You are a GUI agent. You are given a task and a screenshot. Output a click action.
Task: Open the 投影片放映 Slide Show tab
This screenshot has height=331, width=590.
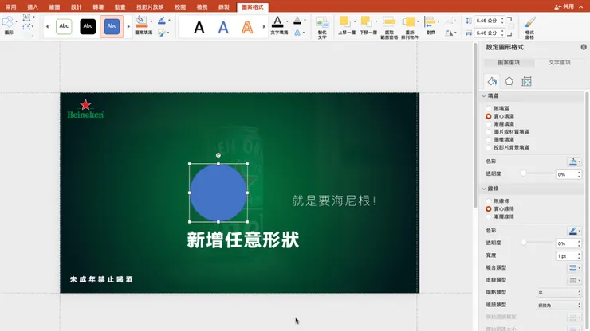[150, 6]
